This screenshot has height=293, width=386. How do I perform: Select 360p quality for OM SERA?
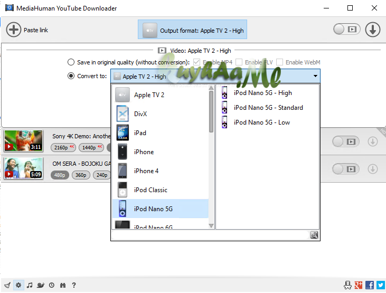tap(81, 175)
